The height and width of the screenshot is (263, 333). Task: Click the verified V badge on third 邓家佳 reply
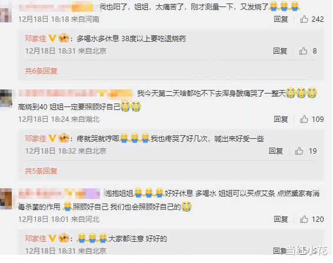[x=52, y=238]
